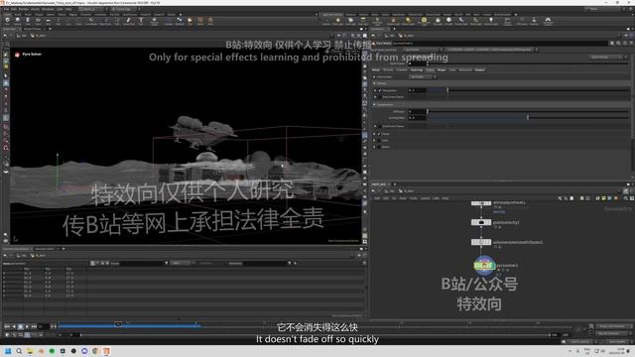Click the Dissipation slider handle
The image size is (635, 357).
[x=447, y=90]
